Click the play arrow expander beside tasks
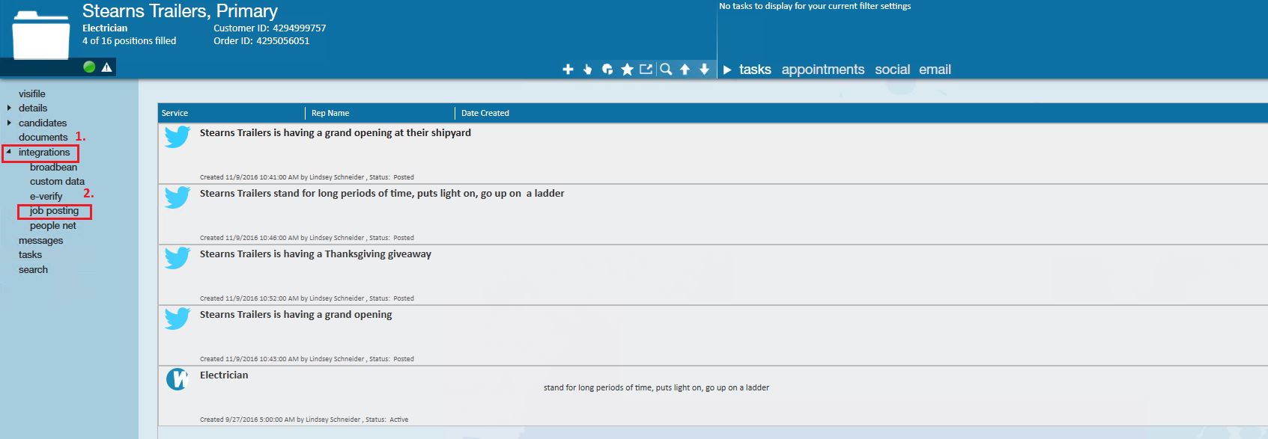 [x=727, y=70]
